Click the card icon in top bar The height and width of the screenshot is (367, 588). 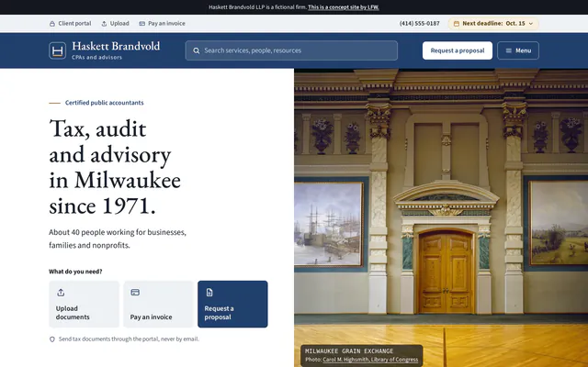(141, 24)
